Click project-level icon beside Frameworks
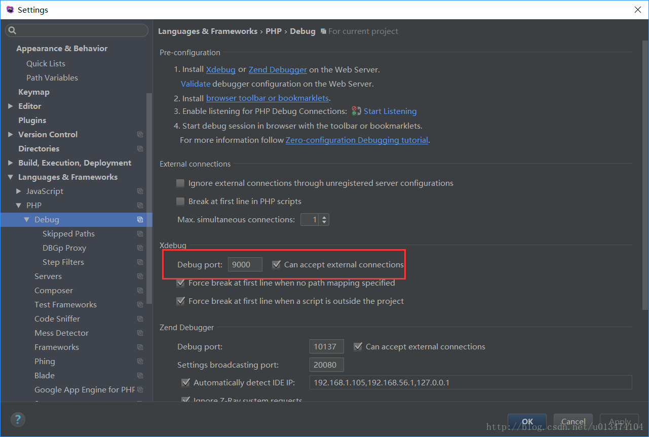This screenshot has width=649, height=437. (x=140, y=347)
